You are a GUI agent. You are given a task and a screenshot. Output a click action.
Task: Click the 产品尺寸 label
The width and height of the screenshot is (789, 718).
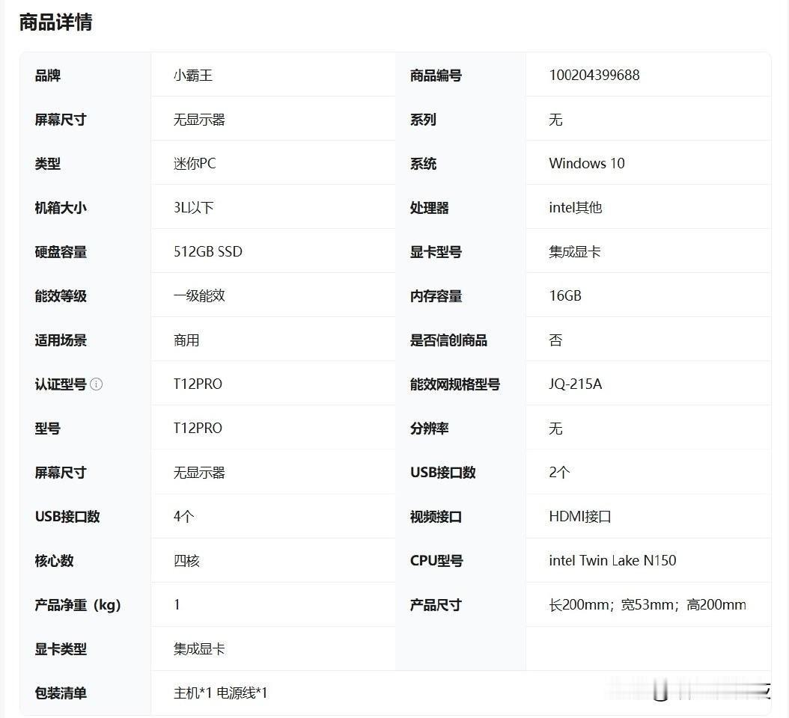436,605
